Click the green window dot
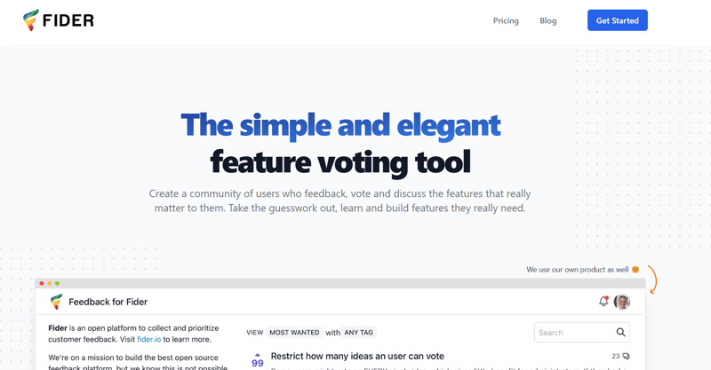This screenshot has width=711, height=370. click(x=58, y=284)
